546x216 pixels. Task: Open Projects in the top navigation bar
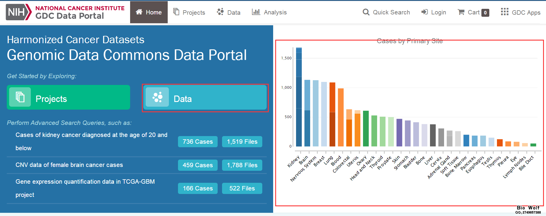pyautogui.click(x=189, y=12)
